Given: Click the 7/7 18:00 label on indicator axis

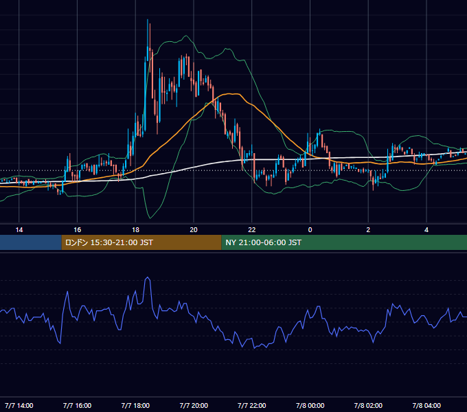Looking at the screenshot, I should 135,405.
